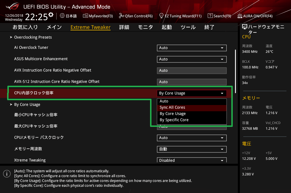The image size is (291, 193).
Task: Open ASUS Multicore Enhancement dropdown
Action: (192, 59)
